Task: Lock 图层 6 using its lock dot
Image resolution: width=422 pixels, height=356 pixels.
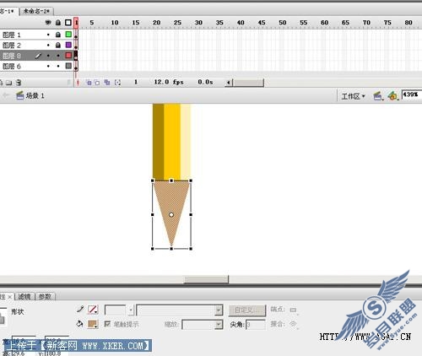Action: coord(58,67)
